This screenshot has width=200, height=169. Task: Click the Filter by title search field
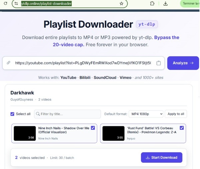point(67,114)
